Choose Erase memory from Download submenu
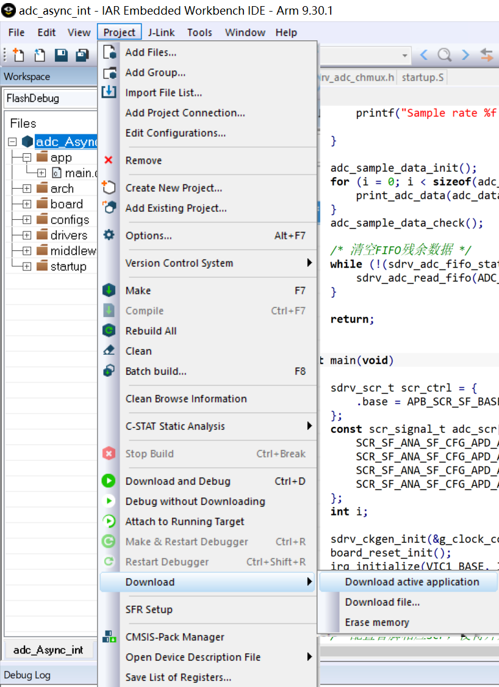The height and width of the screenshot is (687, 499). pyautogui.click(x=377, y=622)
